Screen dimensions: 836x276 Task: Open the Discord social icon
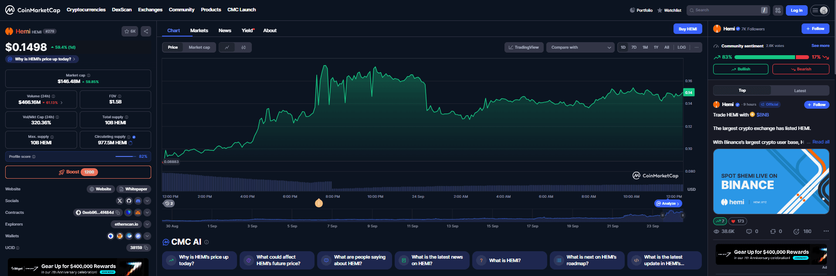pos(138,201)
